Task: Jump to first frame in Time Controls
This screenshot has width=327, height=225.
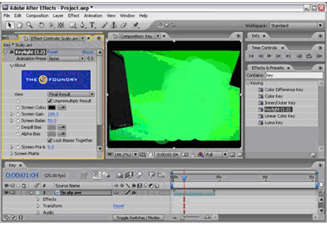Action: click(251, 56)
